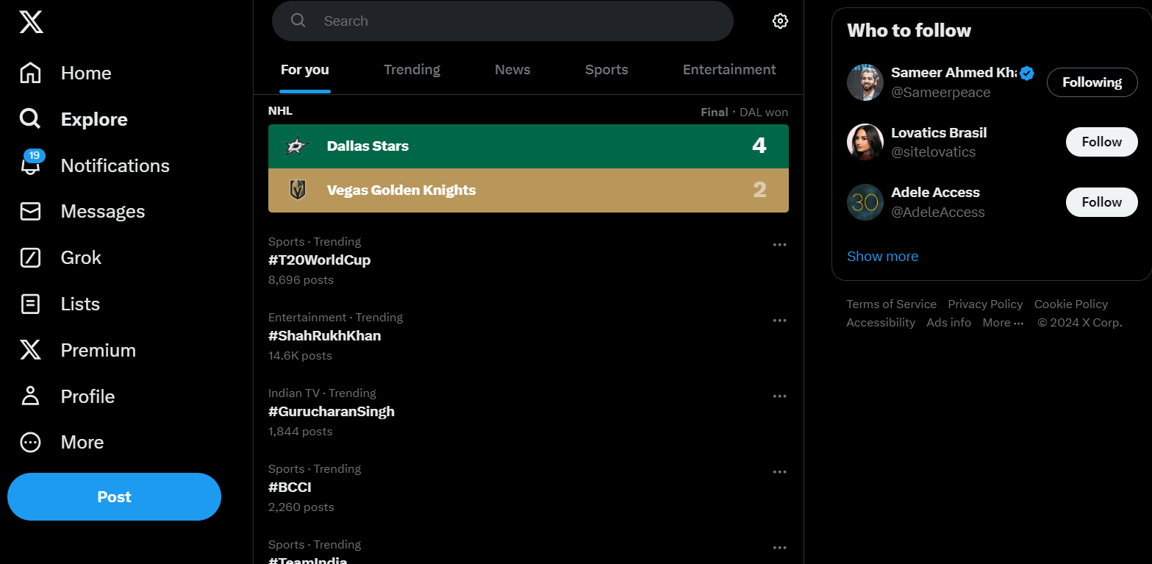Open more options for #BCCI trend

pyautogui.click(x=780, y=472)
